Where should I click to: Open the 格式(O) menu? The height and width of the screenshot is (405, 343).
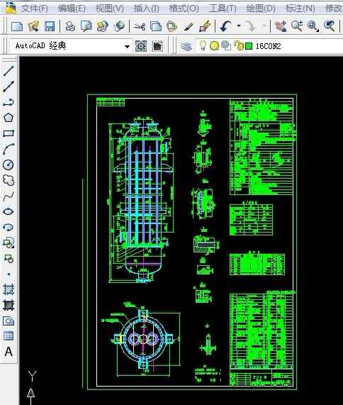[184, 9]
